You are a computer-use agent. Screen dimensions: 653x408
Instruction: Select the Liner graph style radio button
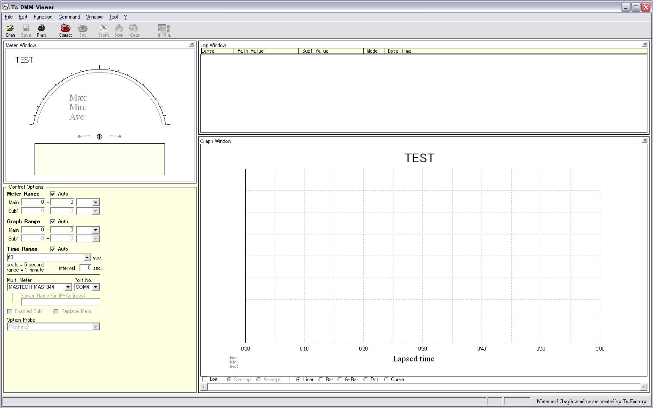coord(298,380)
